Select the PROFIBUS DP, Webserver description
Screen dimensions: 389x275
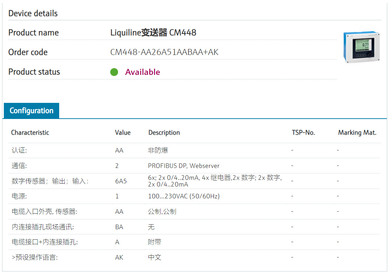(x=184, y=166)
